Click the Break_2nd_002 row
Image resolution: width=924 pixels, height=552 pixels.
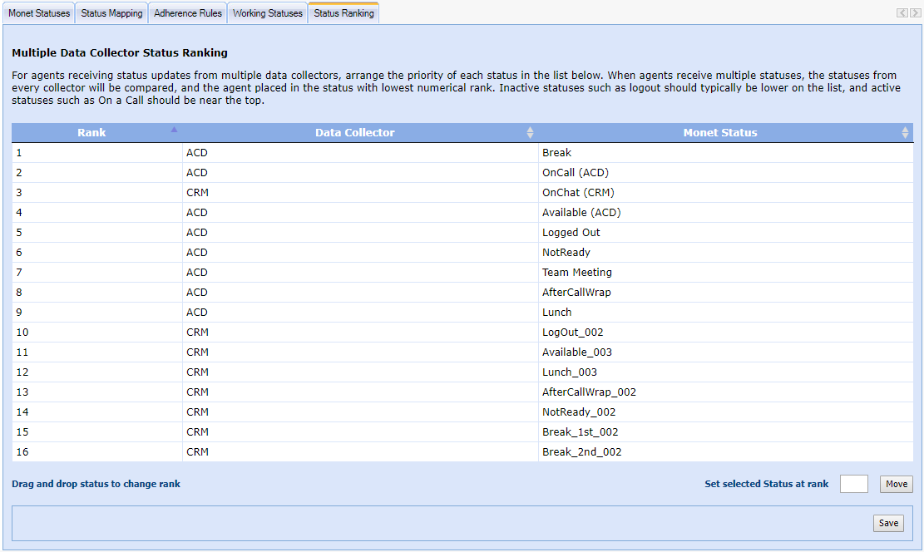[581, 452]
